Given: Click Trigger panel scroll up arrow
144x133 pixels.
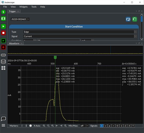Looking at the screenshot, I should click(x=142, y=15).
